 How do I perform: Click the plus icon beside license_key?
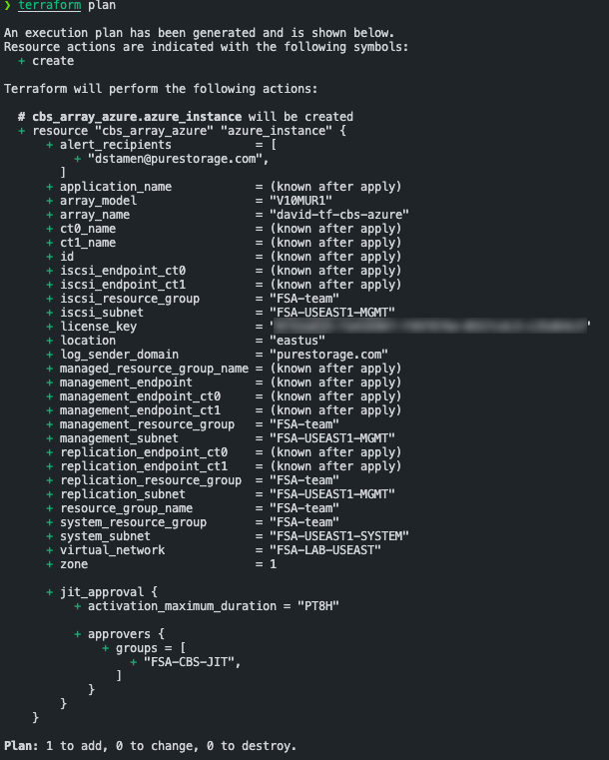pos(49,327)
